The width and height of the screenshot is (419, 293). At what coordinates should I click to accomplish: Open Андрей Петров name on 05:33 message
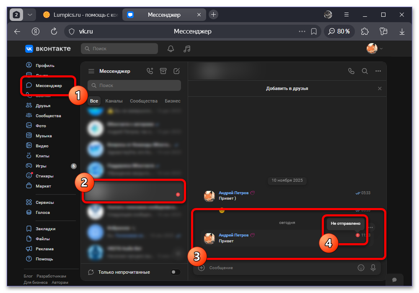[x=233, y=193]
